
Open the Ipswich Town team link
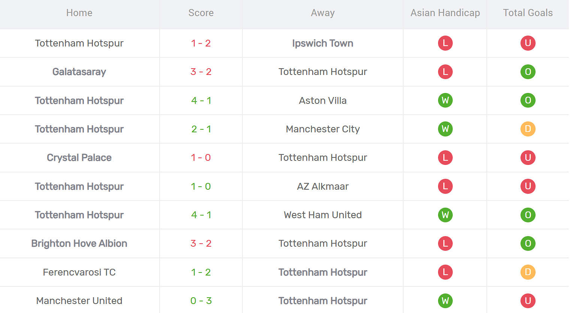[323, 43]
